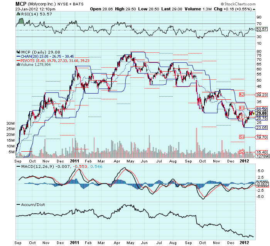The height and width of the screenshot is (246, 270).
Task: Click the black line marker before Accum/Dist
Action: (18, 204)
